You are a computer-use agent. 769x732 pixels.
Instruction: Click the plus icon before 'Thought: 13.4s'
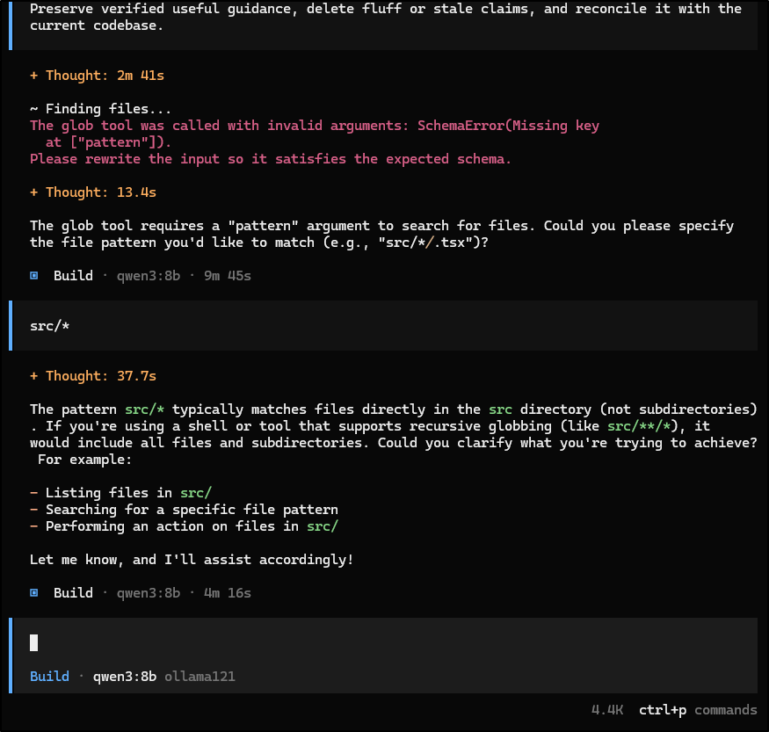click(34, 192)
